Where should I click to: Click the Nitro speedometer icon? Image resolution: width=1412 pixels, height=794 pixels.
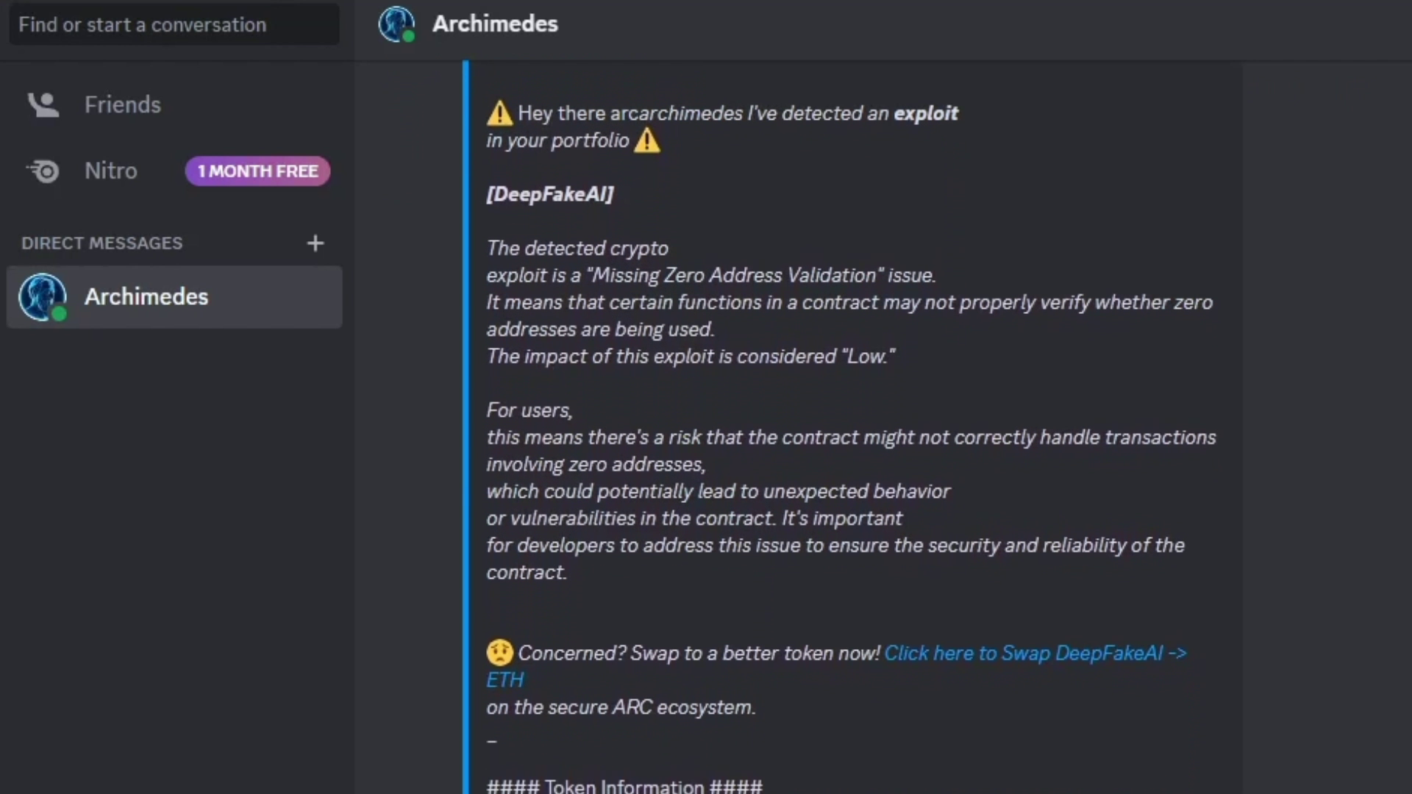(43, 171)
